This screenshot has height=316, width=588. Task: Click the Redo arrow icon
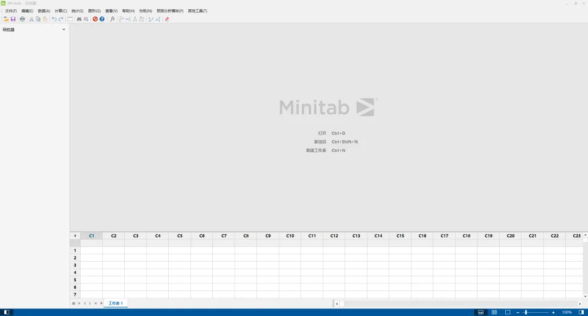(x=61, y=19)
